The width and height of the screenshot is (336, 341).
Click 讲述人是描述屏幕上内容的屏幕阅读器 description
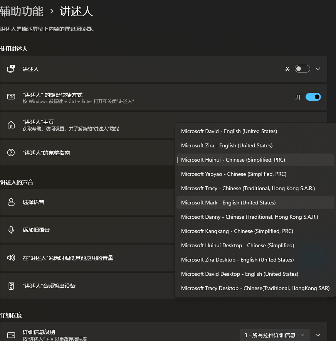coord(47,29)
